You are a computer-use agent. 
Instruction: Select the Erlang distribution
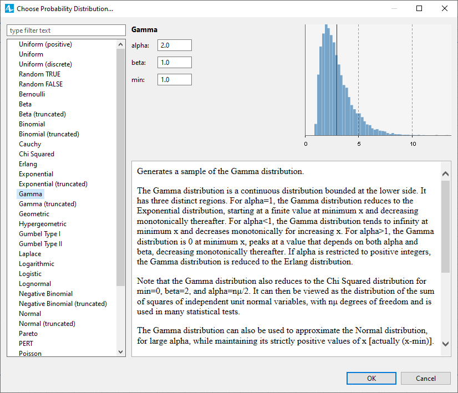(28, 164)
